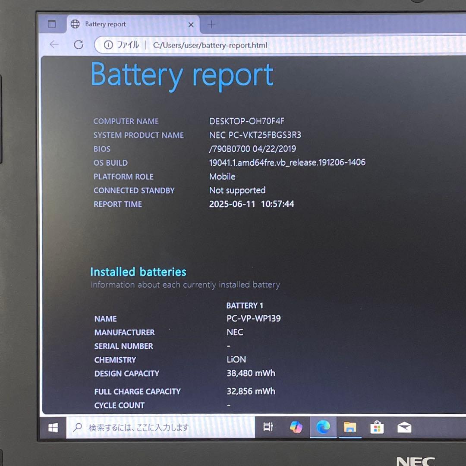This screenshot has width=466, height=466.
Task: Click the search magnifier icon in taskbar
Action: click(x=78, y=427)
